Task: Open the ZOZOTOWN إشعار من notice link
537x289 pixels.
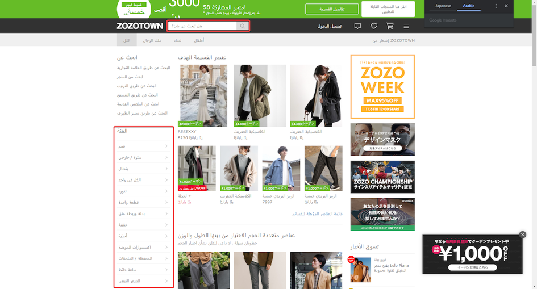Action: [393, 40]
